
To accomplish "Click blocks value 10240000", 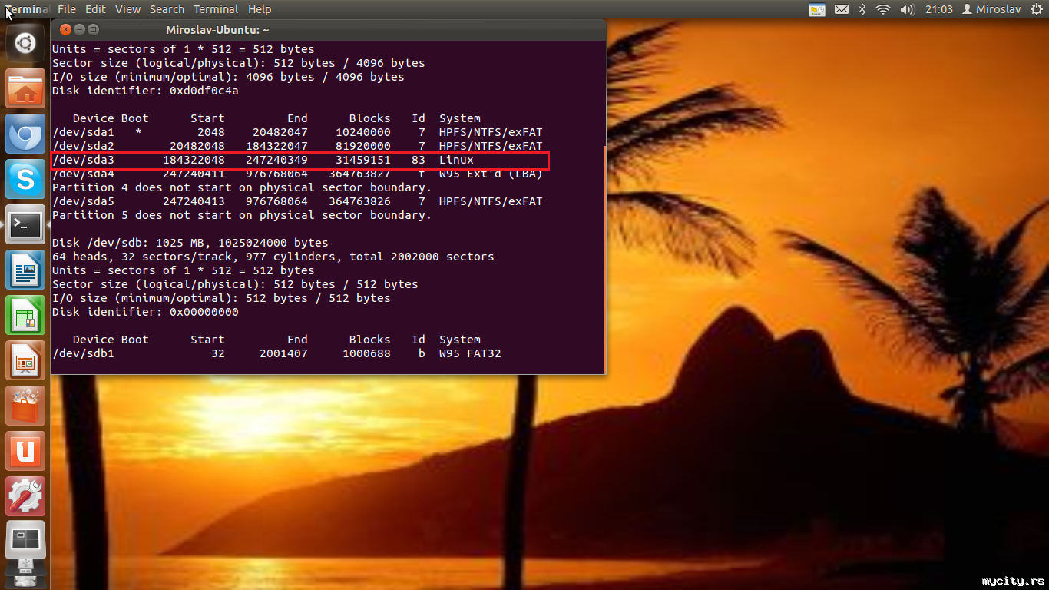I will click(x=363, y=132).
